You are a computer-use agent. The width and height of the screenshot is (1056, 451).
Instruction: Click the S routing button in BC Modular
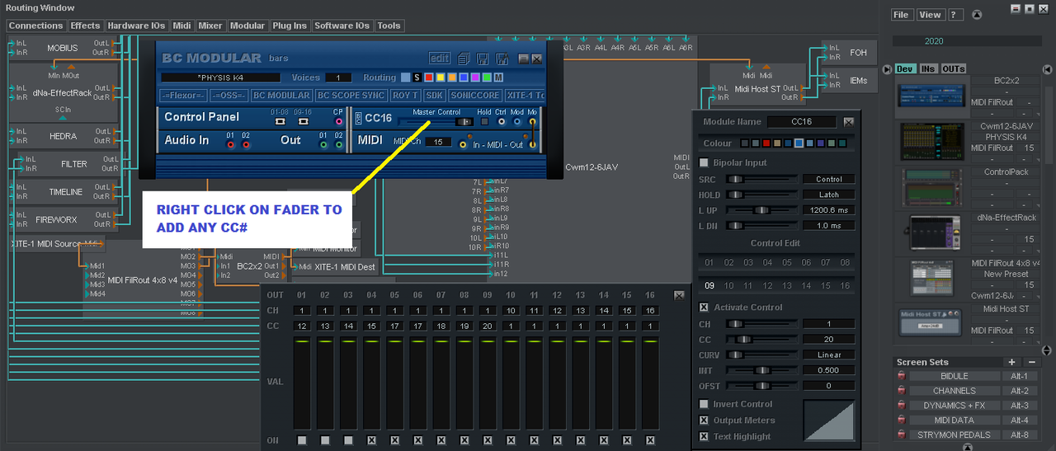click(x=417, y=78)
